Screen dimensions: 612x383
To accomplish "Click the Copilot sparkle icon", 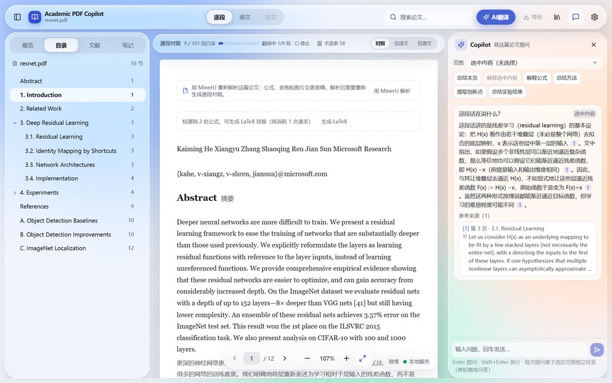I will [x=461, y=45].
